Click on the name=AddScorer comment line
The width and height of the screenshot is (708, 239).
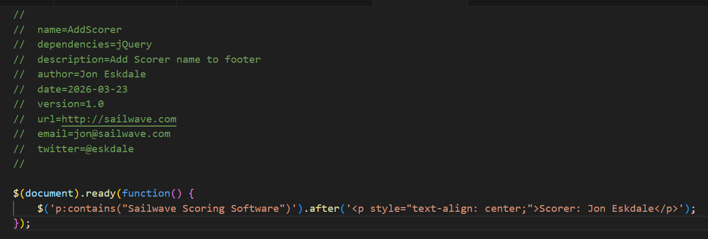79,30
